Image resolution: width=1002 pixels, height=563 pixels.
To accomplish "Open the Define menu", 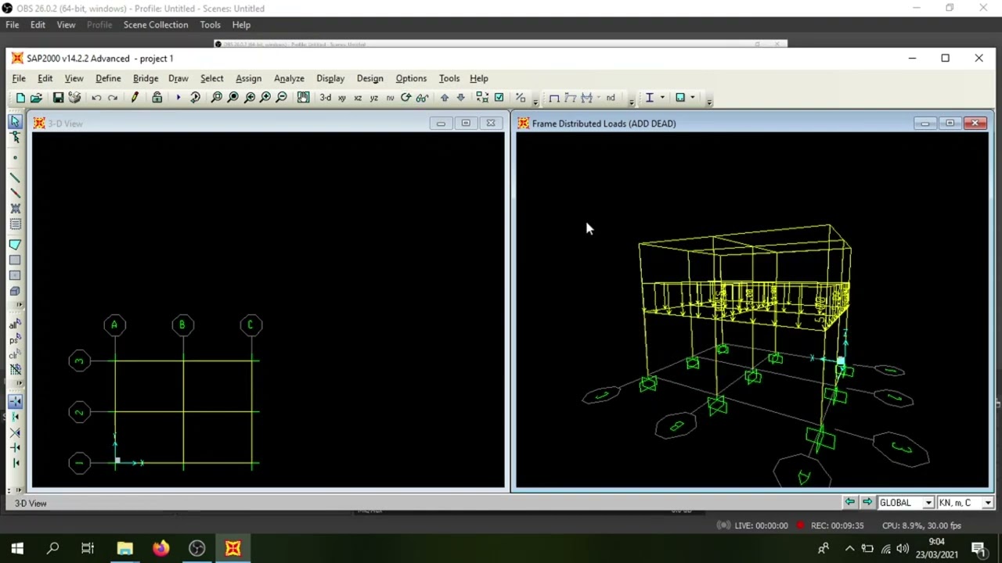I will coord(108,78).
